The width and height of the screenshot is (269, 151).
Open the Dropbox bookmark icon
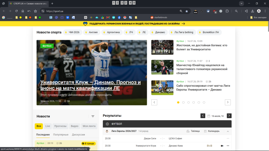(68, 17)
